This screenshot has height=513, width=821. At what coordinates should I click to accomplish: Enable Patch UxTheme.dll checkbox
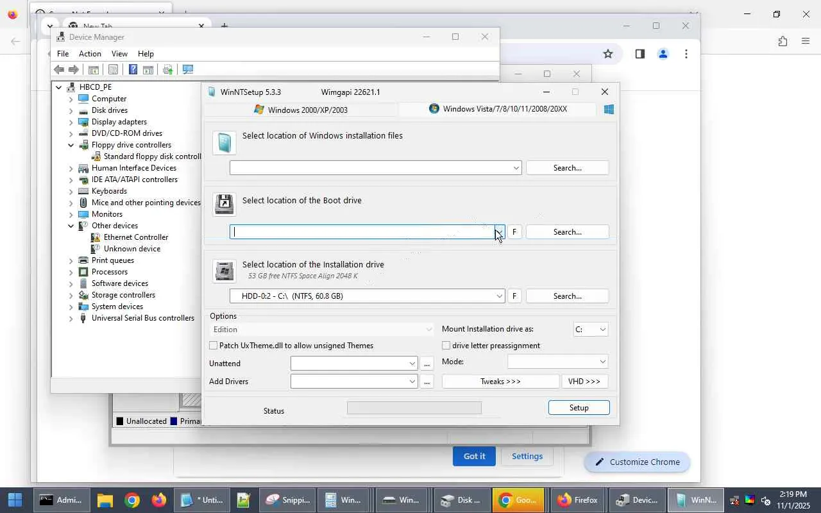pyautogui.click(x=214, y=346)
